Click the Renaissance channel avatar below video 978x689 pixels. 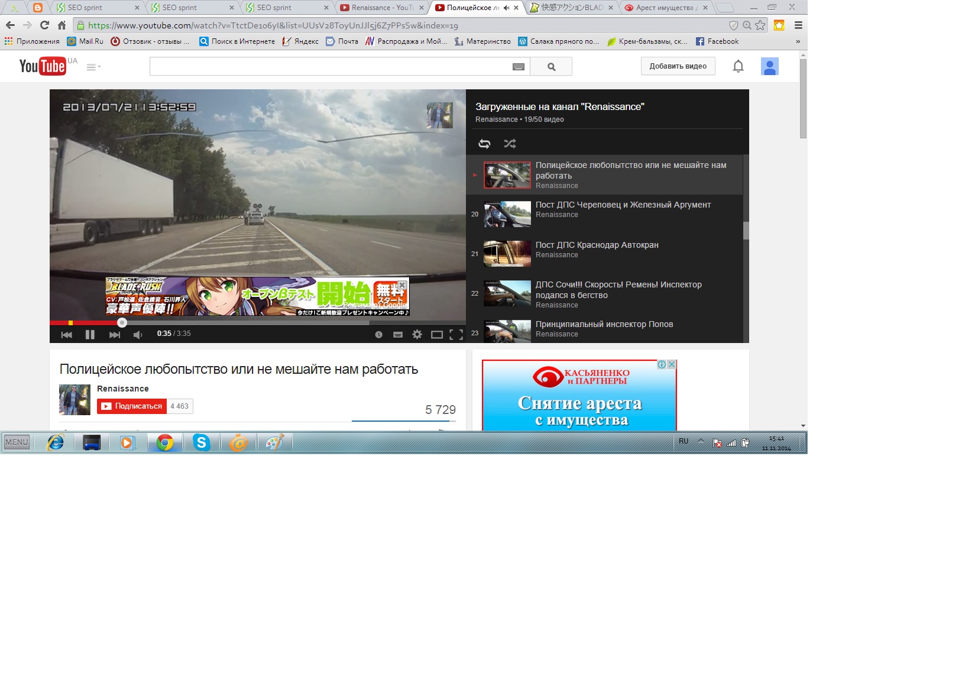tap(75, 400)
